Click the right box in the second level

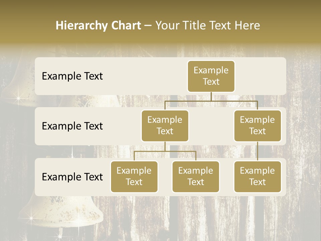click(x=257, y=126)
